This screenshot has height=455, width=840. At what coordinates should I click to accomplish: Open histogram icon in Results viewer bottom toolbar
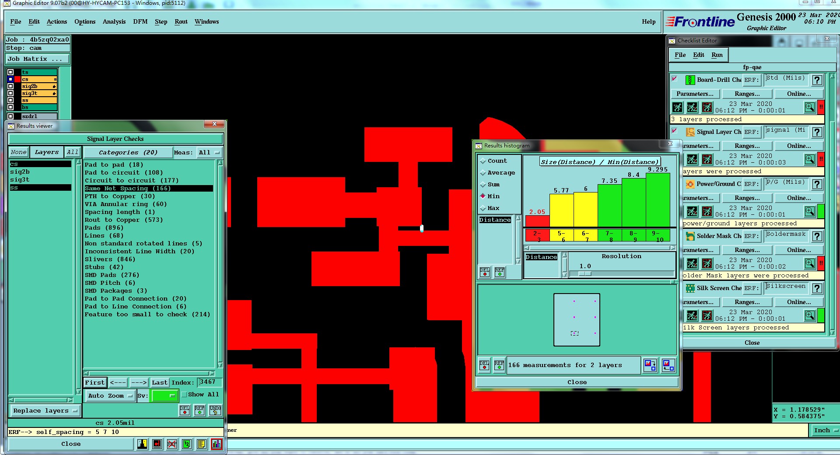point(216,444)
